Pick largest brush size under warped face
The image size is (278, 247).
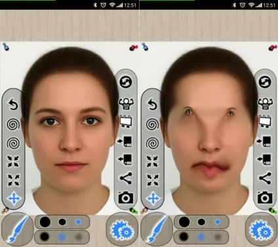click(184, 222)
